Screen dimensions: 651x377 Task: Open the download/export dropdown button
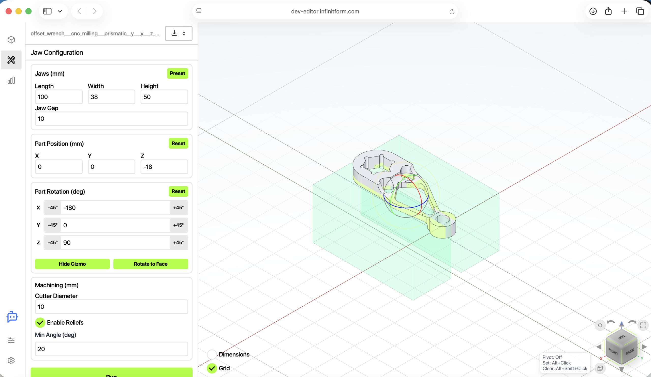[179, 33]
